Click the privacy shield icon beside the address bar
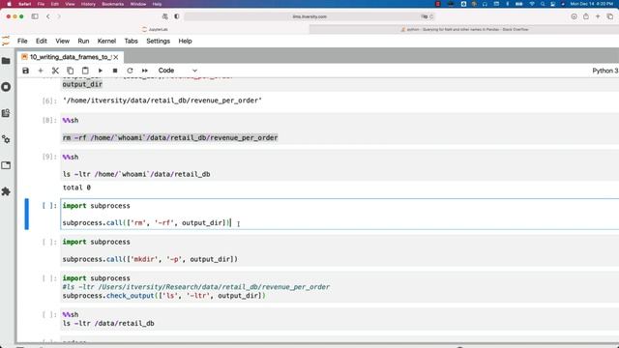This screenshot has height=348, width=619. (176, 16)
